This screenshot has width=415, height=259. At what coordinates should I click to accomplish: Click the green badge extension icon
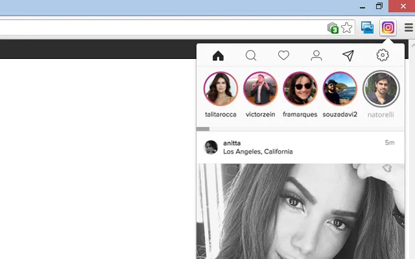[x=333, y=28]
